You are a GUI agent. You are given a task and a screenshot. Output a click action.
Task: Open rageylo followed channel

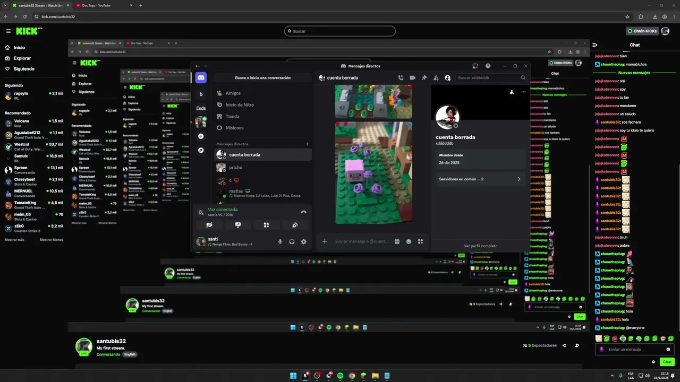(34, 95)
